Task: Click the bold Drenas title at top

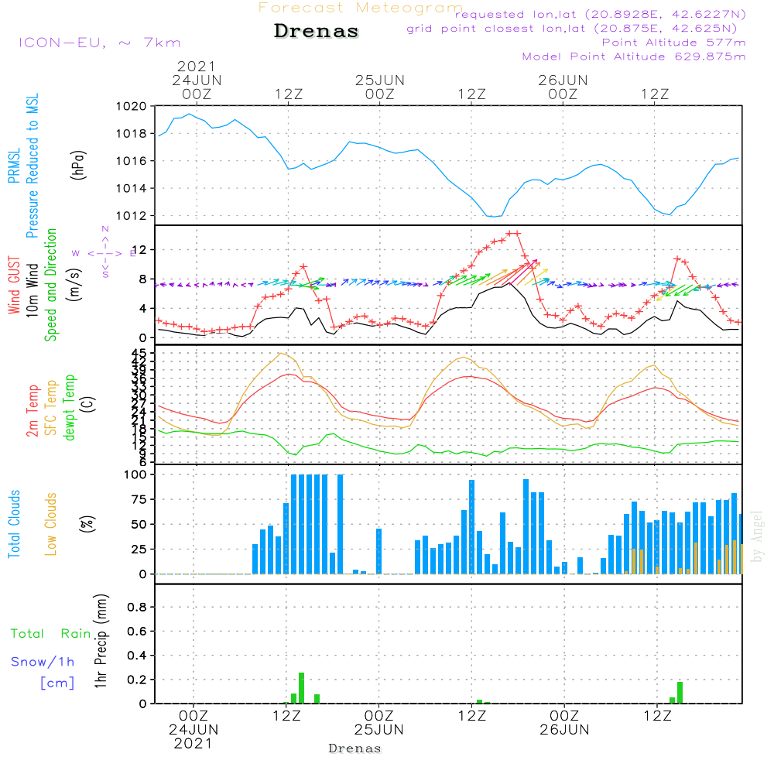Action: click(317, 32)
